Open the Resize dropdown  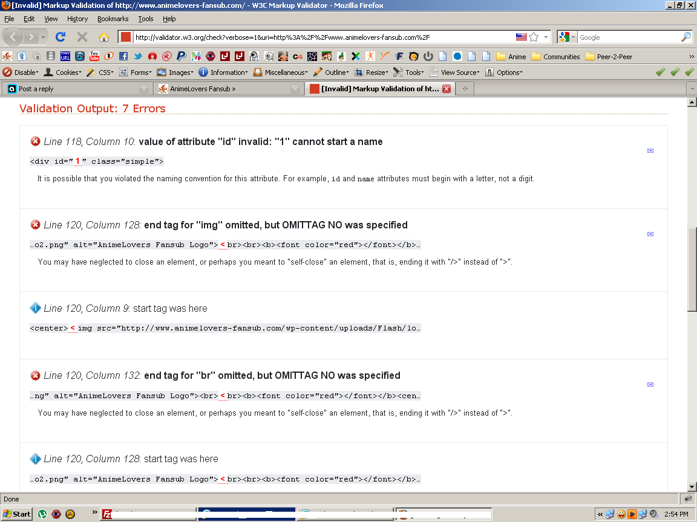click(x=371, y=72)
